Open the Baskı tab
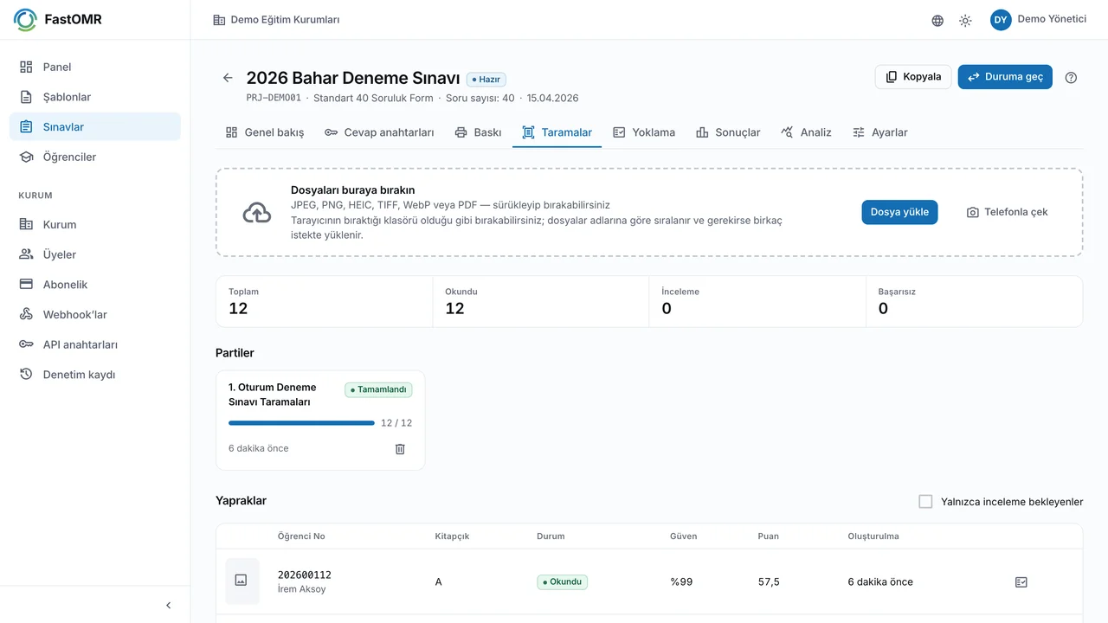1108x623 pixels. pyautogui.click(x=478, y=132)
